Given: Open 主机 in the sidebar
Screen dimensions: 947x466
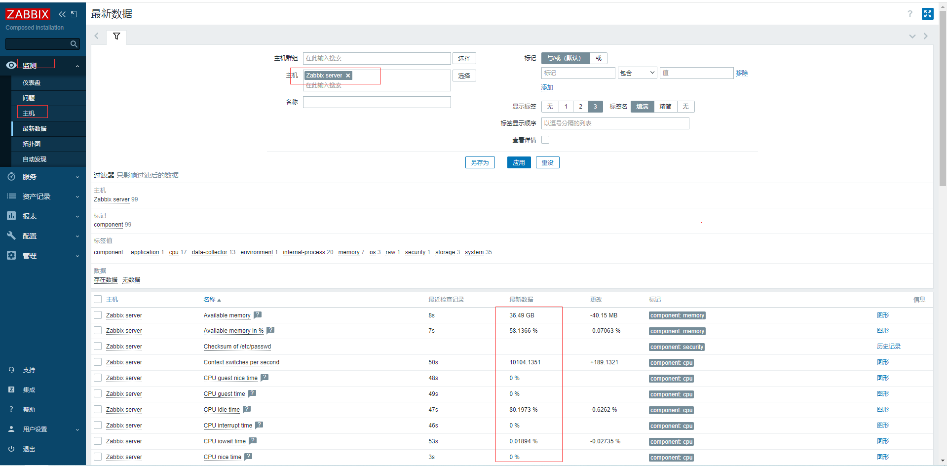Looking at the screenshot, I should (29, 114).
